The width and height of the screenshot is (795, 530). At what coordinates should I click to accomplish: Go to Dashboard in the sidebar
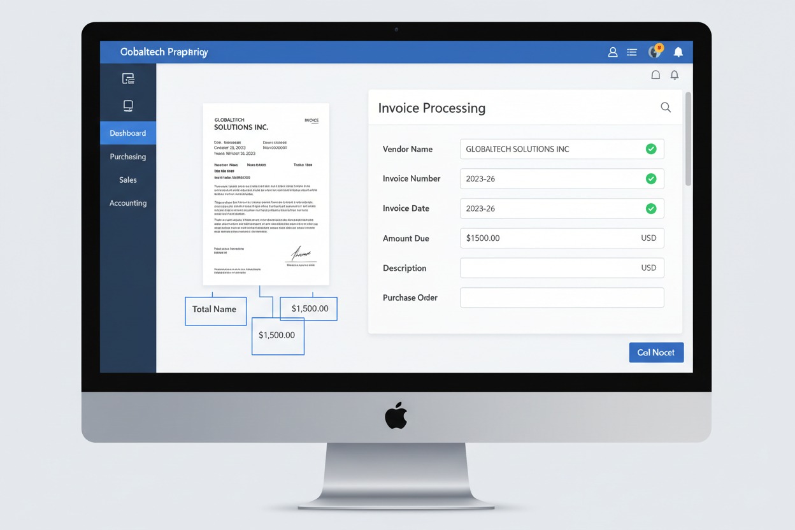pos(128,133)
